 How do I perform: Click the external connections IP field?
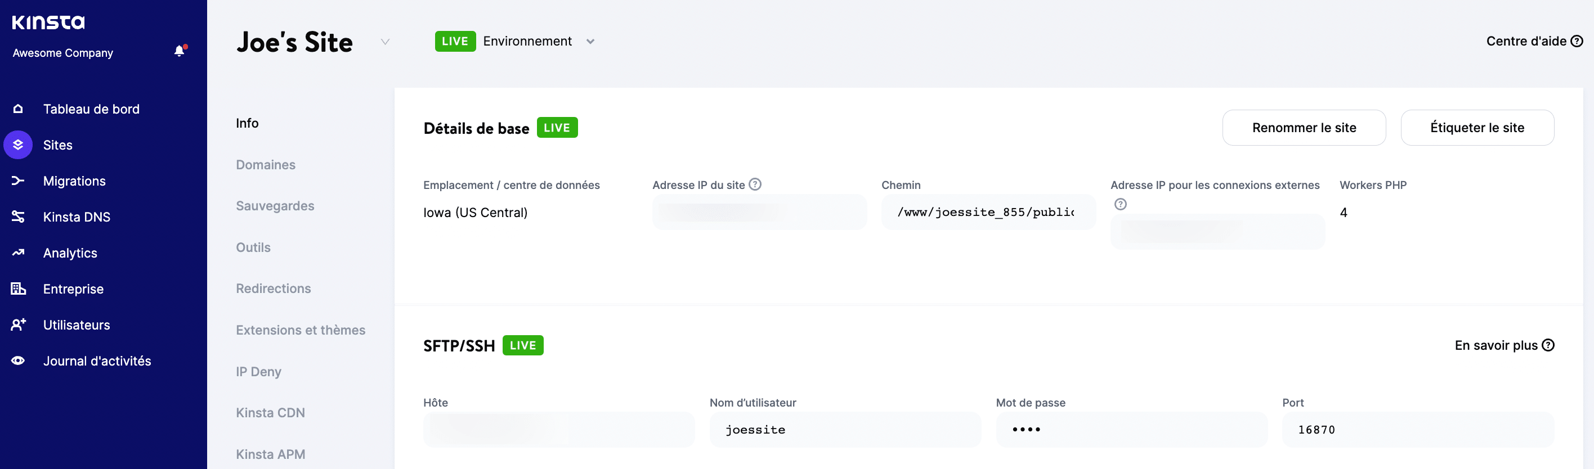1217,231
